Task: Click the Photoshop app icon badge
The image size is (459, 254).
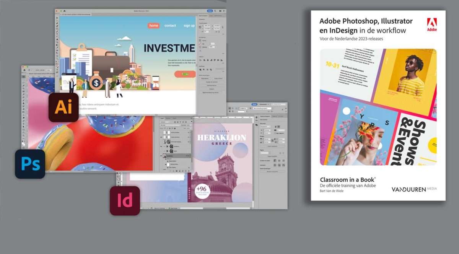Action: (x=30, y=164)
